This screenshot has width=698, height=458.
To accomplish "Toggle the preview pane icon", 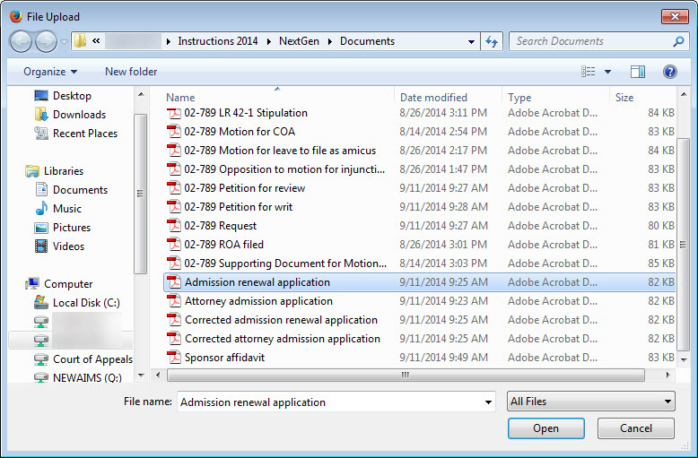I will click(x=638, y=72).
